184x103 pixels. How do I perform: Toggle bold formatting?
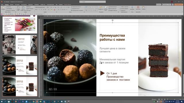36,10
